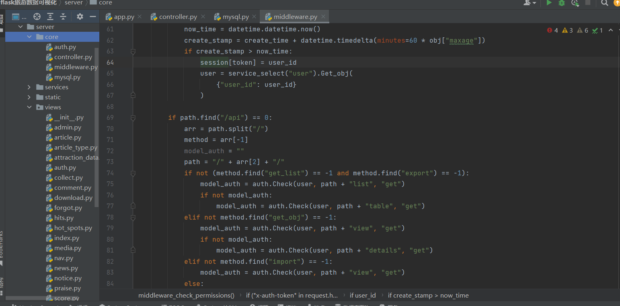
Task: Click the project tree vertical scrollbar
Action: 96,127
